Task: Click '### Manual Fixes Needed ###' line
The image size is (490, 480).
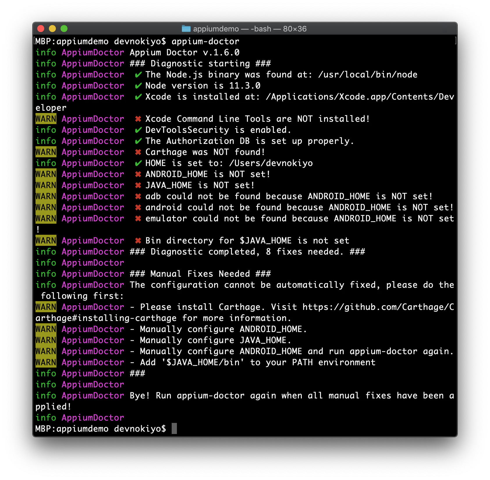Action: (200, 274)
